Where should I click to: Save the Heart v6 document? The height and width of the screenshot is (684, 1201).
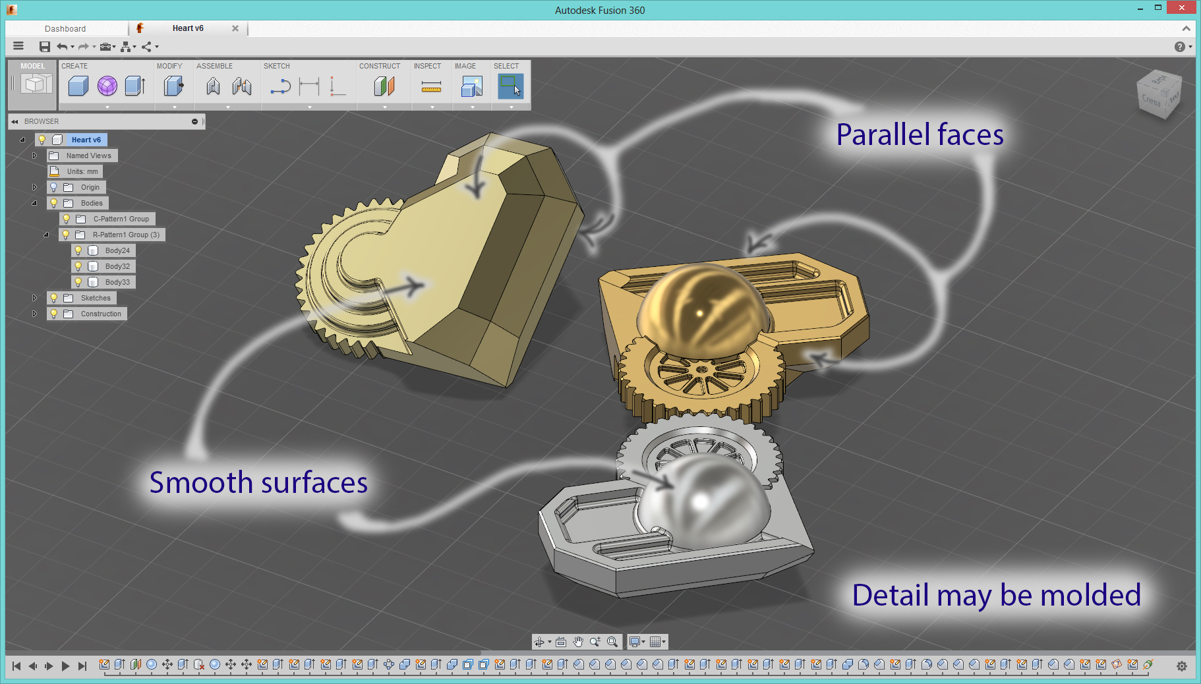(x=45, y=47)
